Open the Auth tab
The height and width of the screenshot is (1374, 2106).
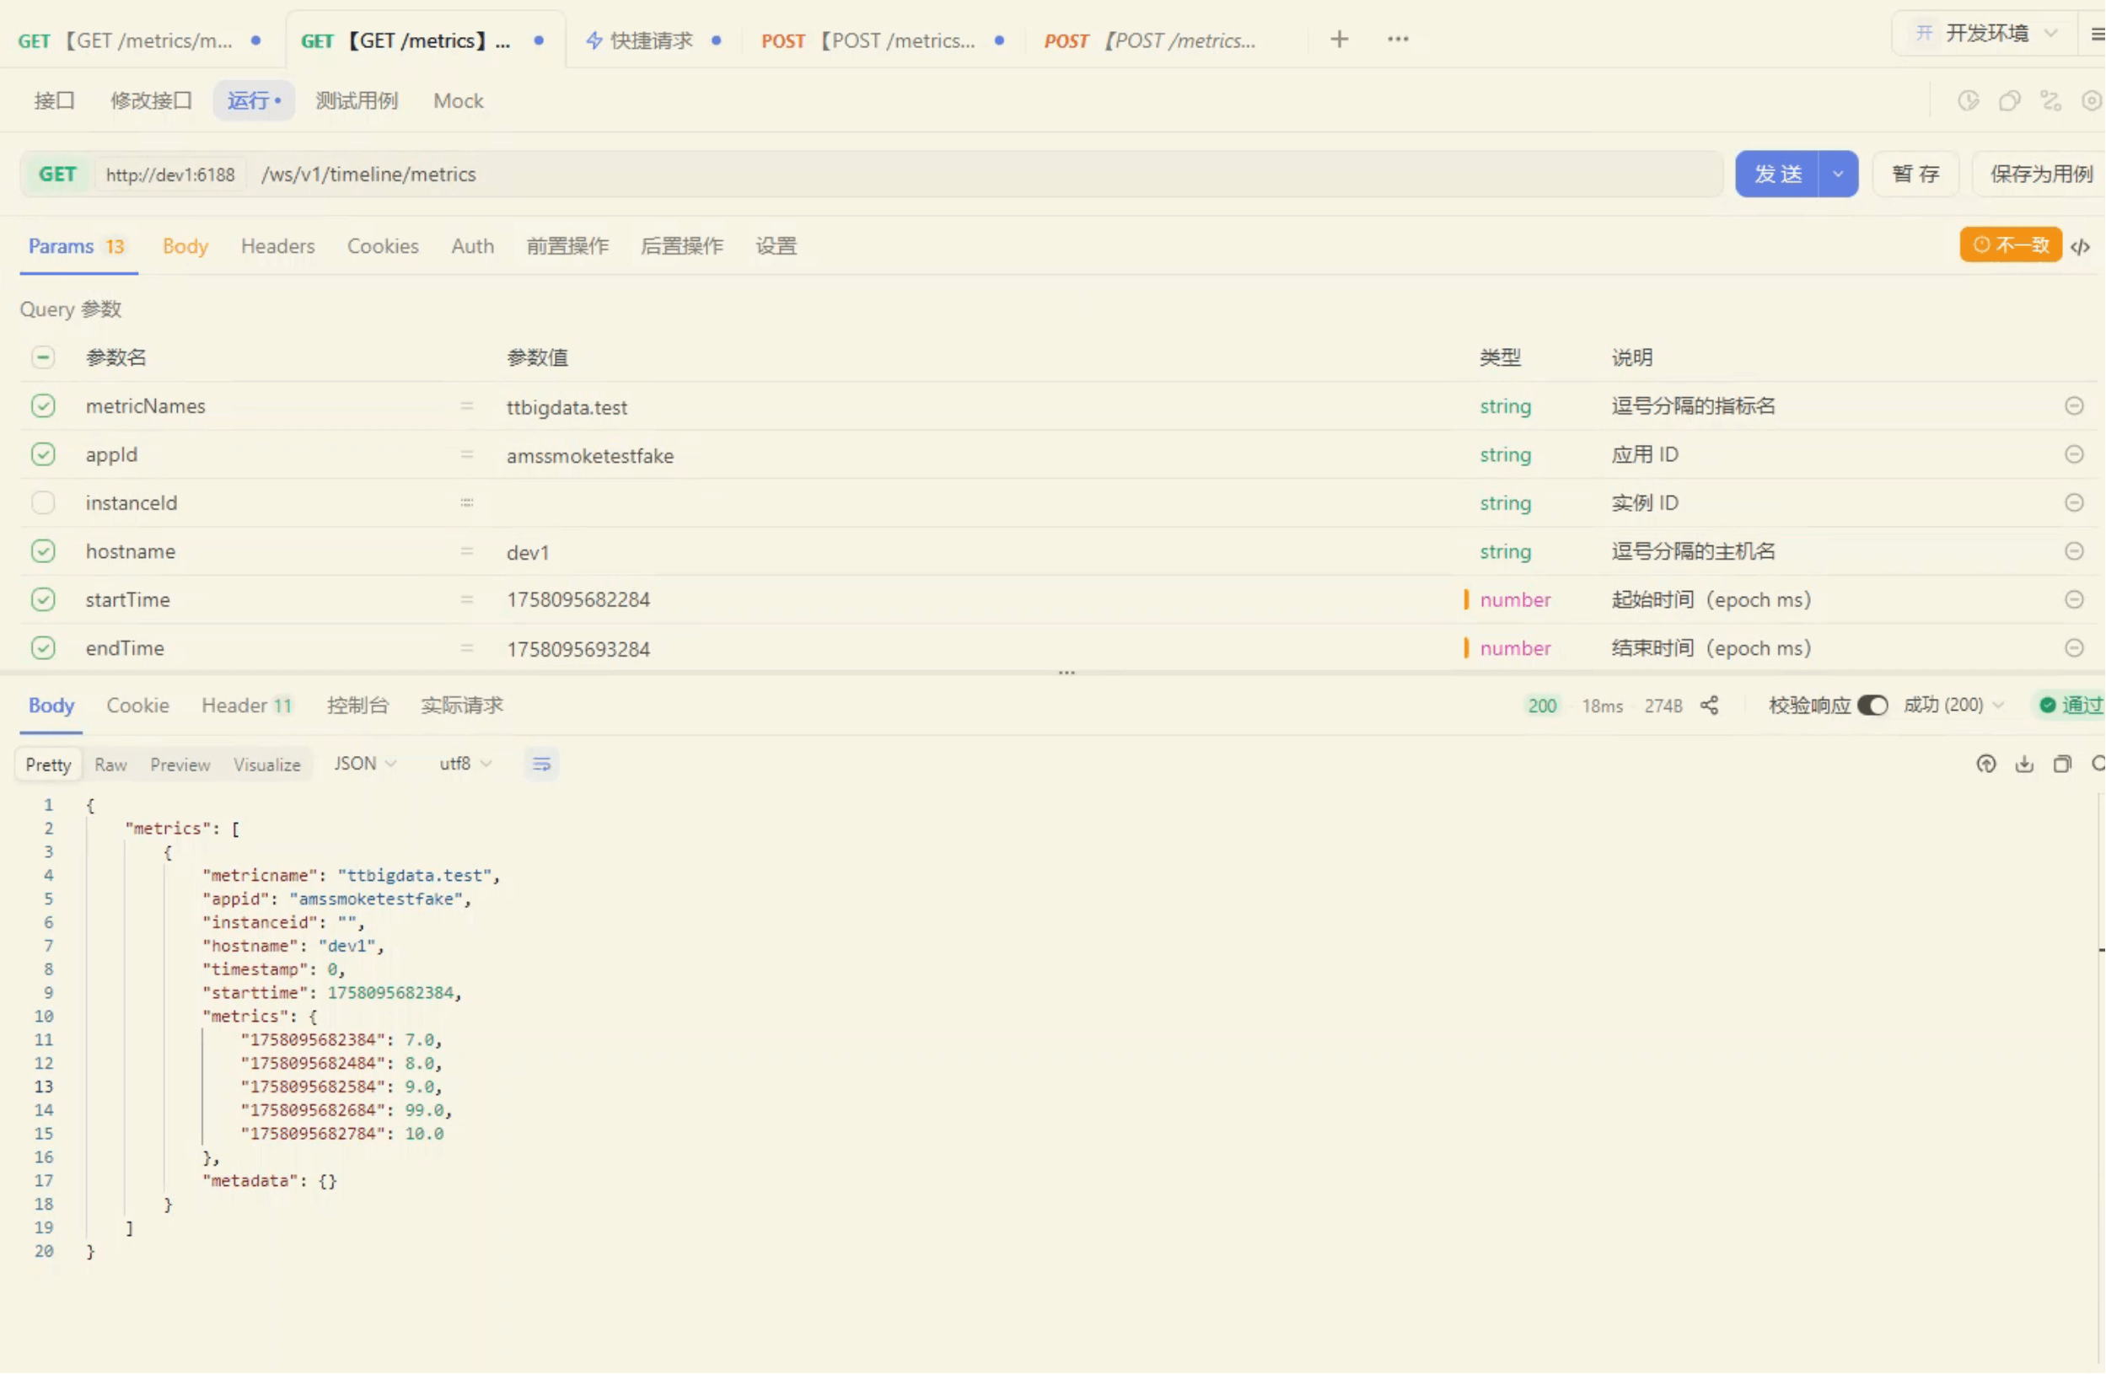472,247
